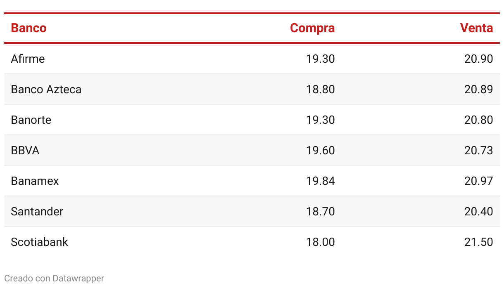Click the Scotiabank bank name
The height and width of the screenshot is (288, 504).
coord(39,242)
